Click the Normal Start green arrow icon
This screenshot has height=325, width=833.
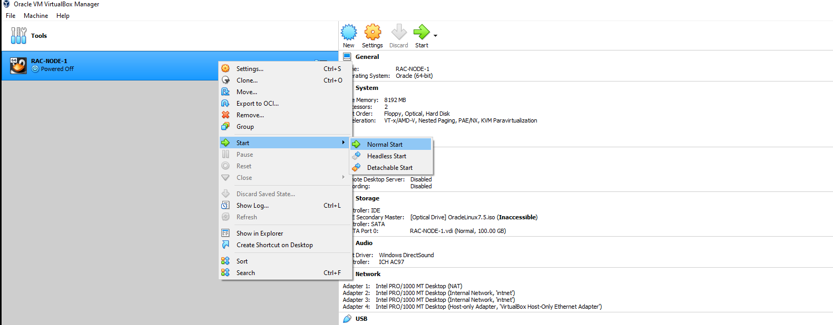point(356,144)
